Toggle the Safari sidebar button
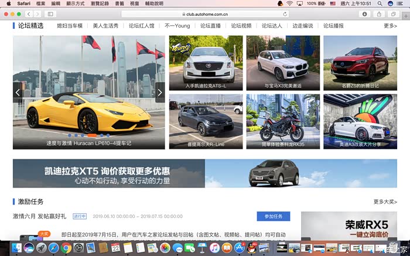Screen dimensions: 410x256 [x=51, y=13]
